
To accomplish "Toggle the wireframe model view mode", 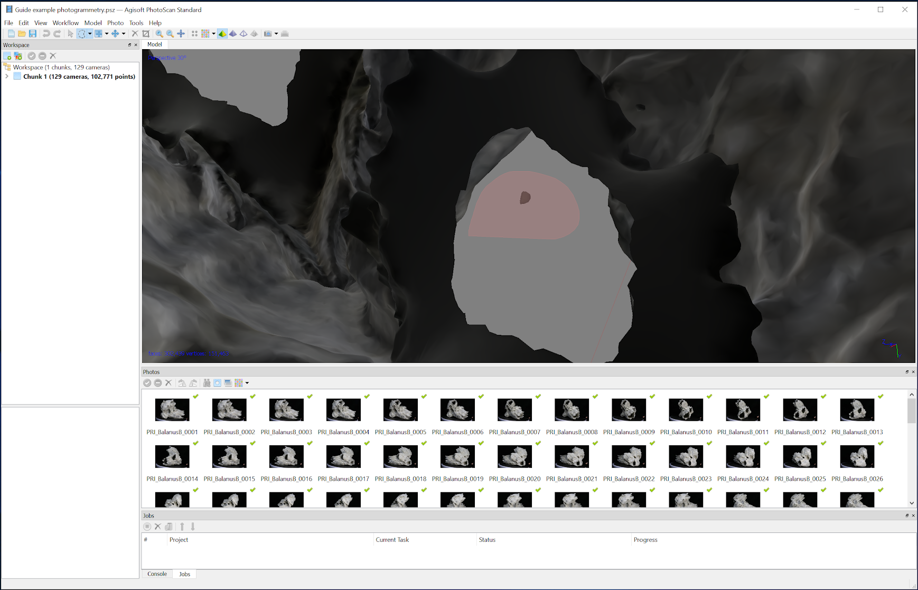I will point(243,34).
